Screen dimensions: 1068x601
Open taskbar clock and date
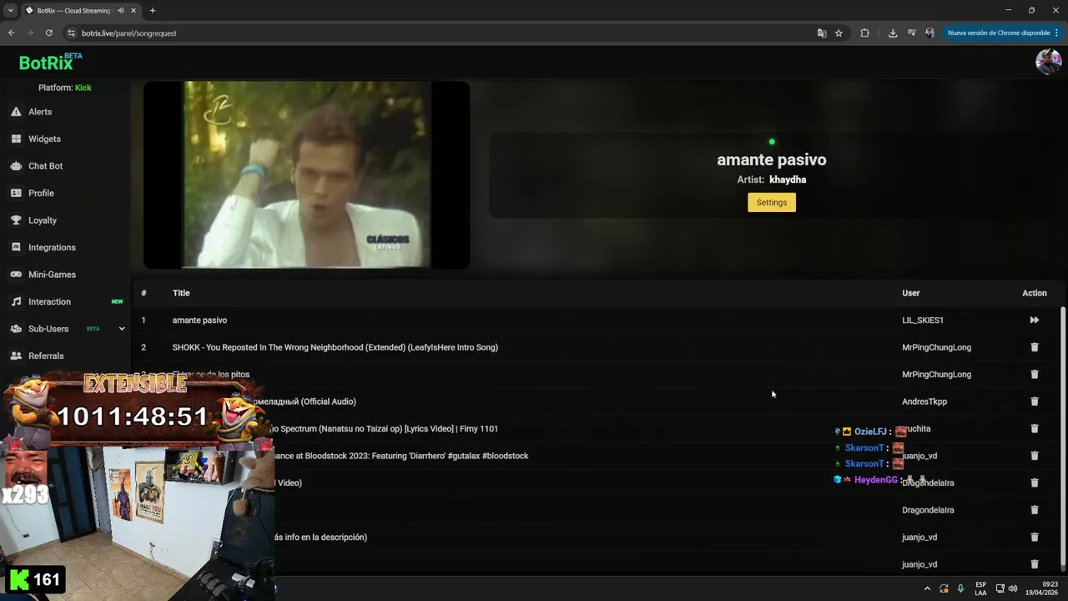pos(1042,588)
